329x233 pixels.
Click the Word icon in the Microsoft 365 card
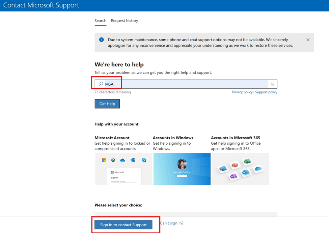click(x=223, y=168)
